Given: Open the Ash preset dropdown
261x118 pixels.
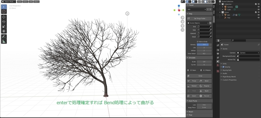Looking at the screenshot, I should [x=196, y=9].
